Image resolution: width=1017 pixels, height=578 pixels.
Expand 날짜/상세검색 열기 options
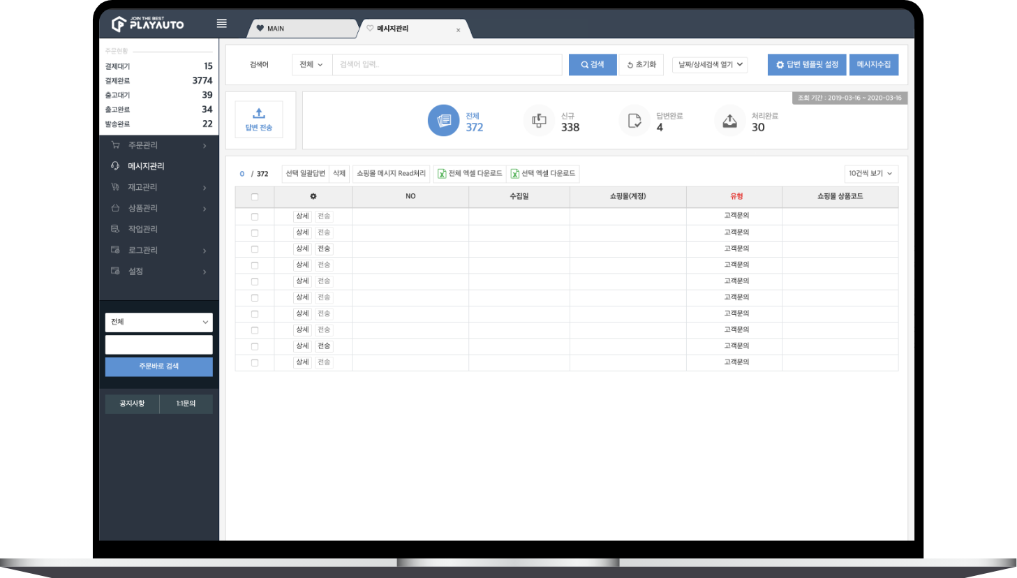click(710, 65)
